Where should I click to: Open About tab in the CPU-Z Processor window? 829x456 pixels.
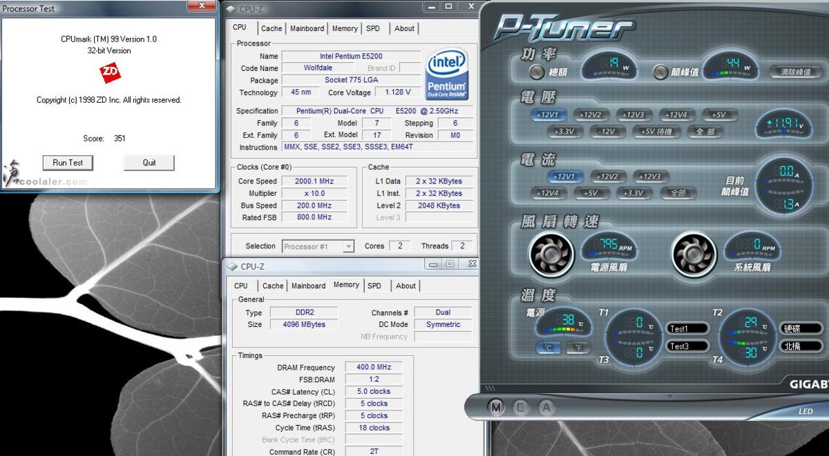coord(405,28)
